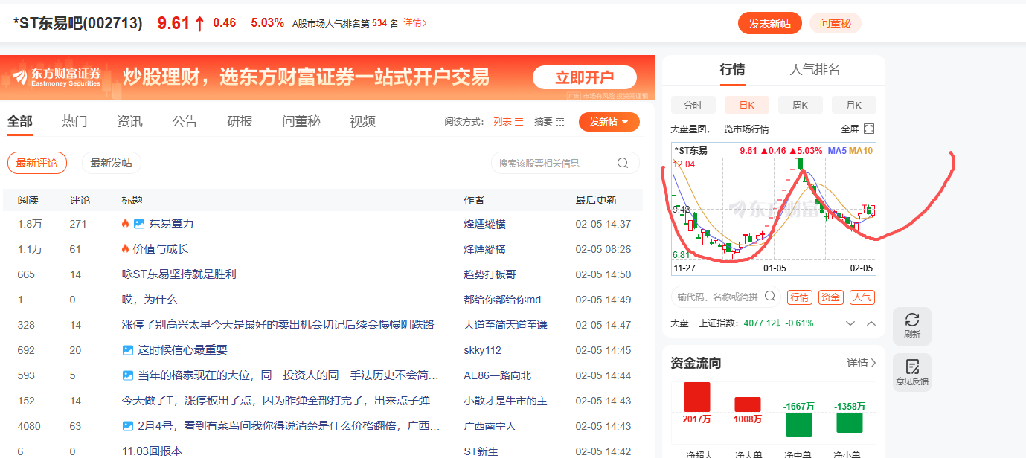Click the image icon beside 这时候信心最重要
This screenshot has width=1026, height=458.
click(127, 350)
